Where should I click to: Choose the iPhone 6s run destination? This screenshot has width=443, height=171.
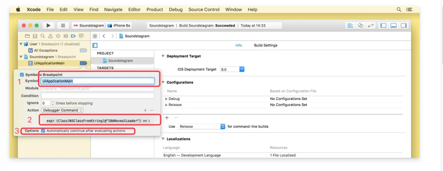click(x=119, y=25)
